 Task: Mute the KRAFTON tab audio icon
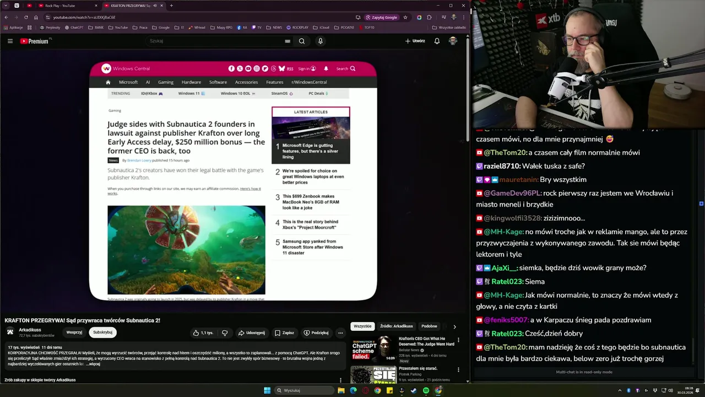(x=155, y=6)
